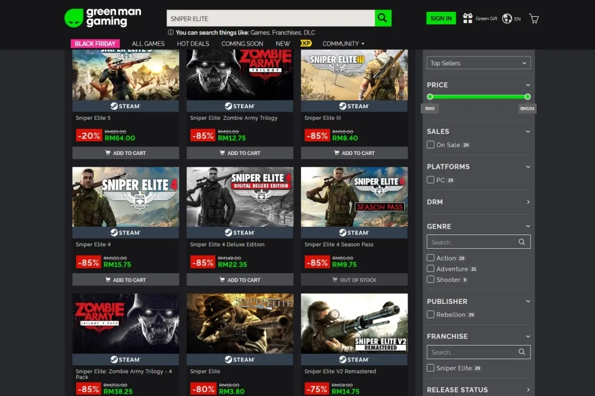Click the Sign In button
The image size is (595, 396).
[x=441, y=18]
